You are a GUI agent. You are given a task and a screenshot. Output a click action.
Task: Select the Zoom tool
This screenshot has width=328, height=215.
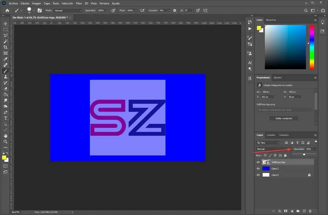click(x=6, y=141)
